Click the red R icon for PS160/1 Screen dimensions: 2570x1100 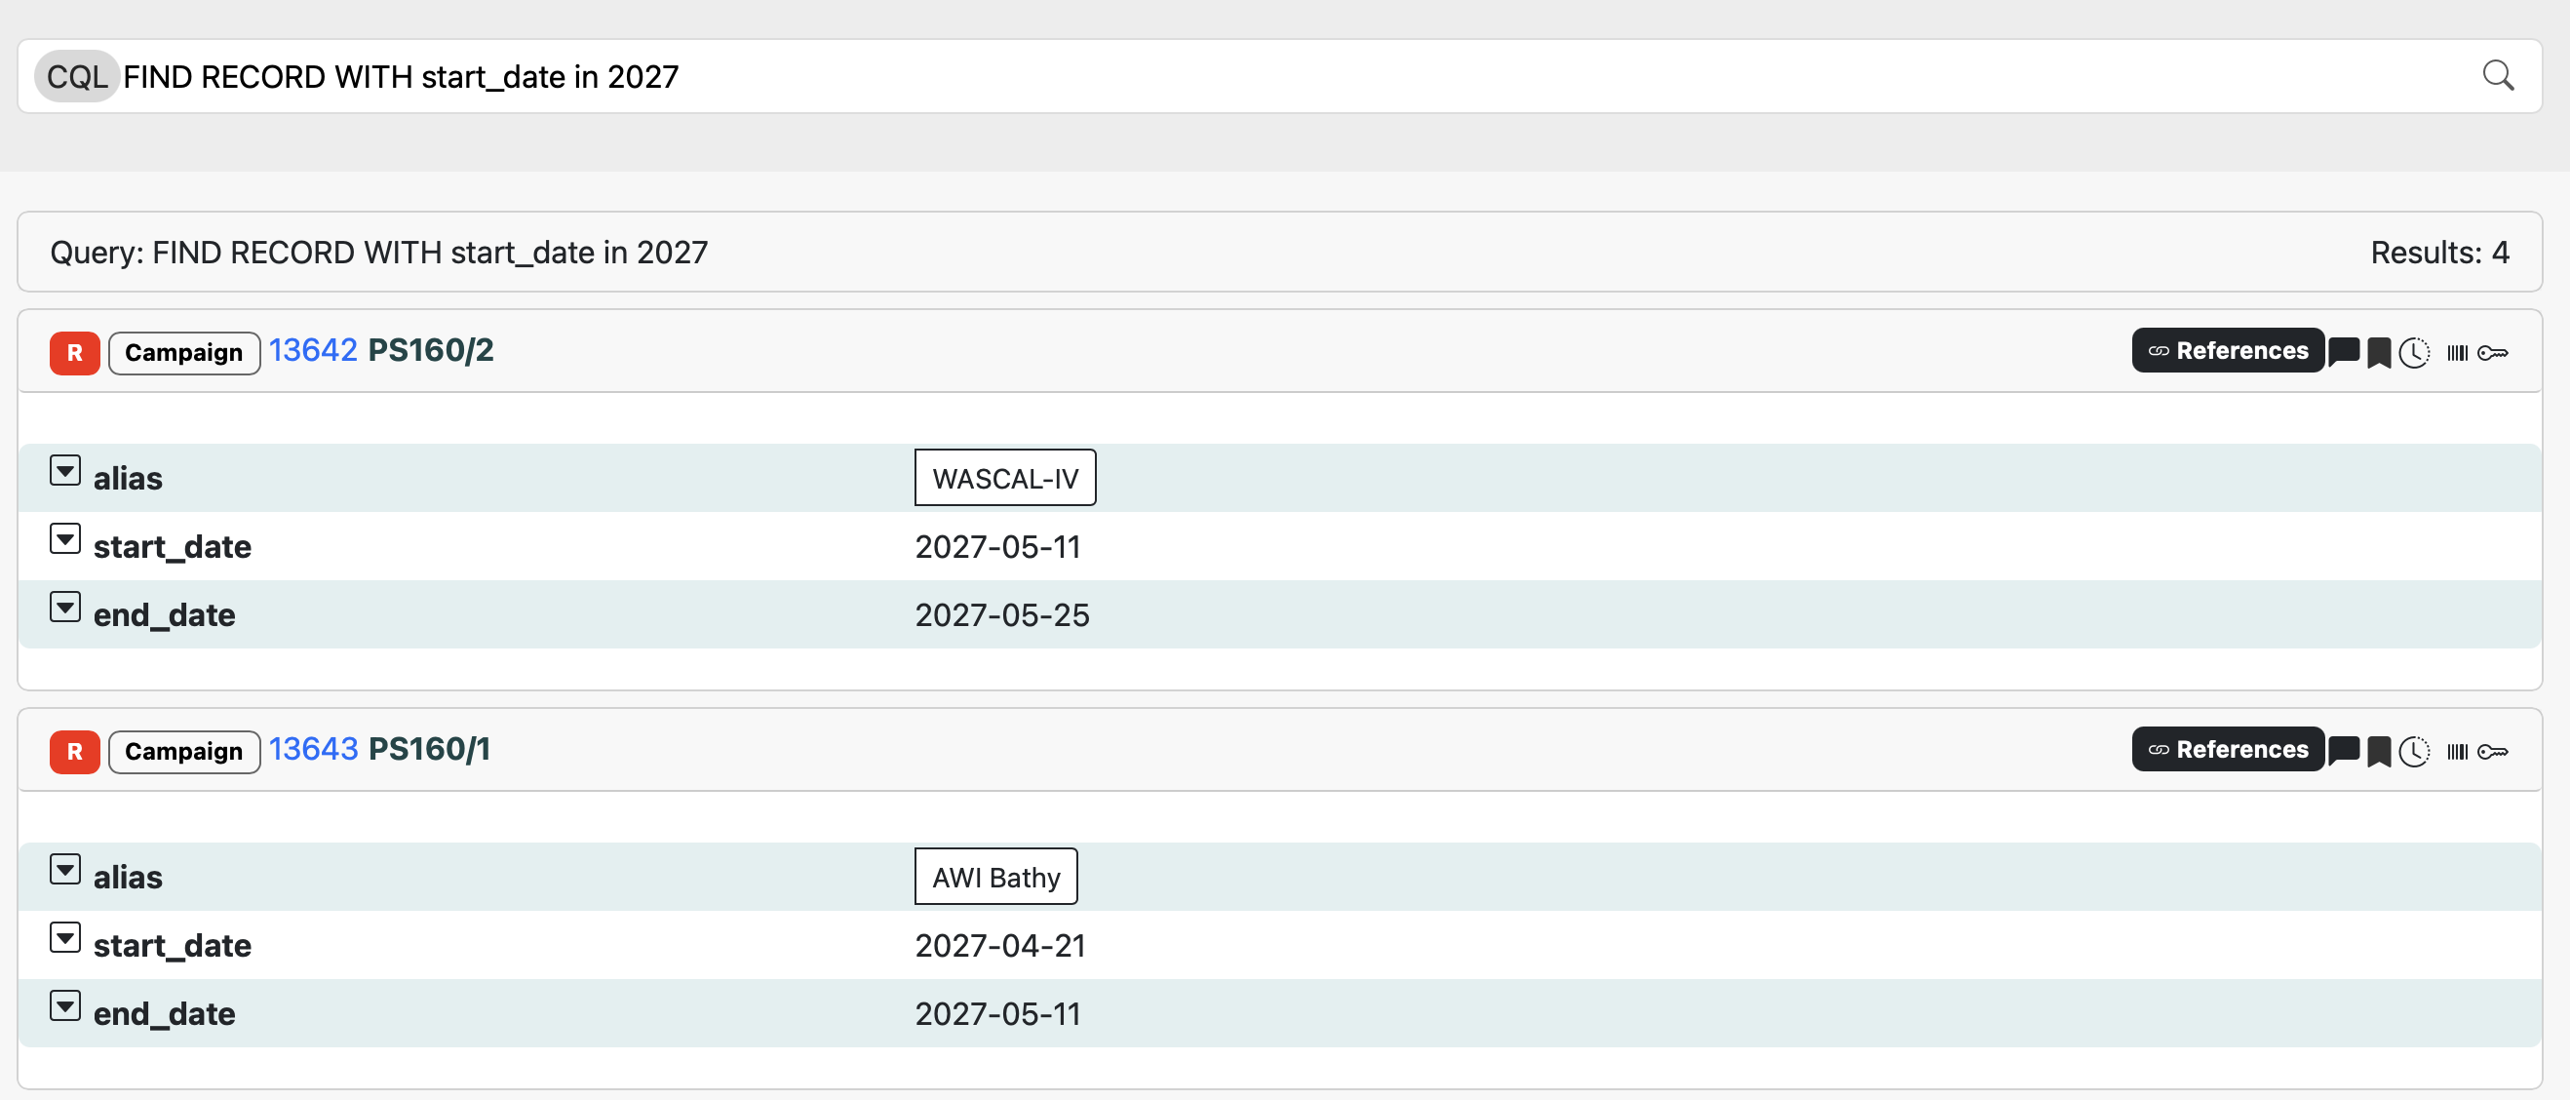[75, 751]
